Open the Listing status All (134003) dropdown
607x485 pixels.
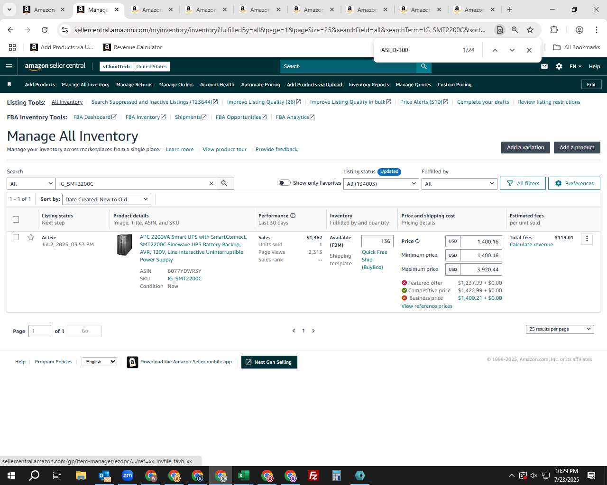pos(381,184)
